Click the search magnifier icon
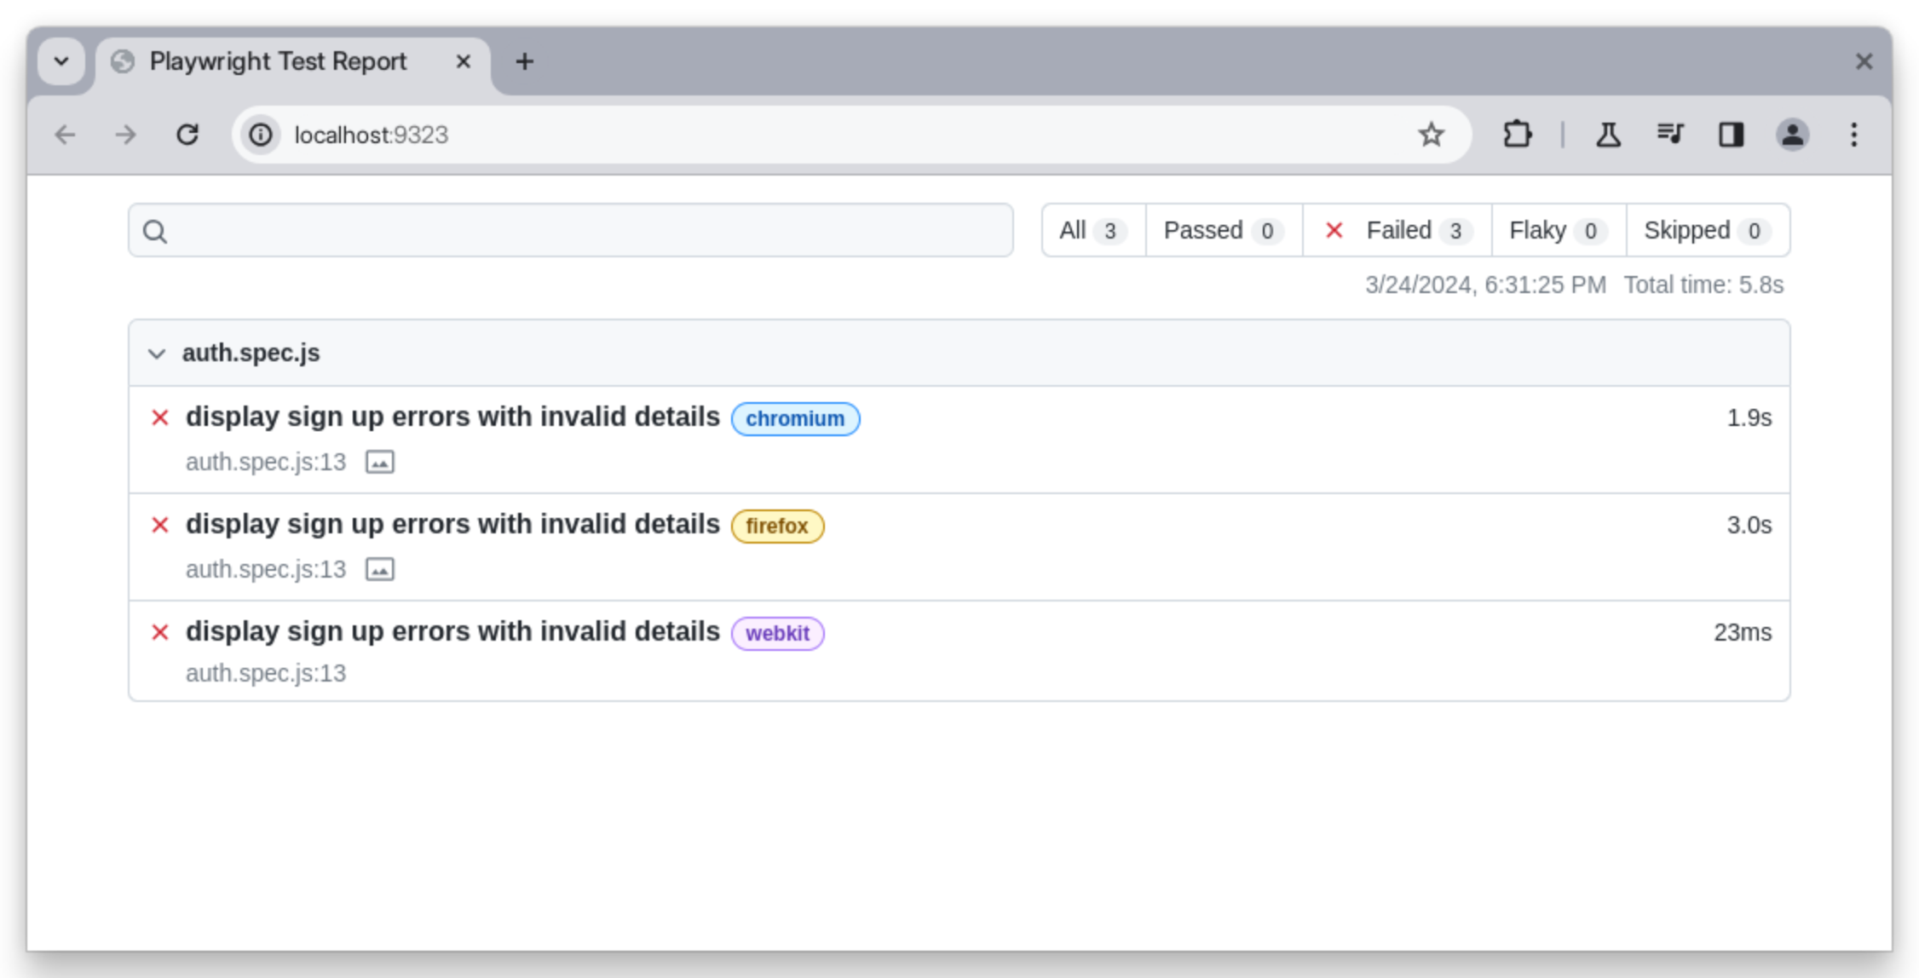This screenshot has height=978, width=1919. click(x=155, y=231)
